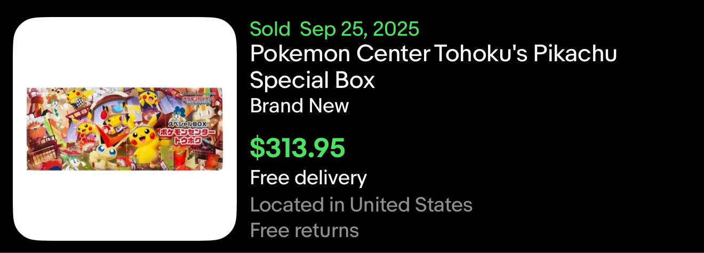This screenshot has width=704, height=253.
Task: Click the words "United States" in location line
Action: click(411, 205)
